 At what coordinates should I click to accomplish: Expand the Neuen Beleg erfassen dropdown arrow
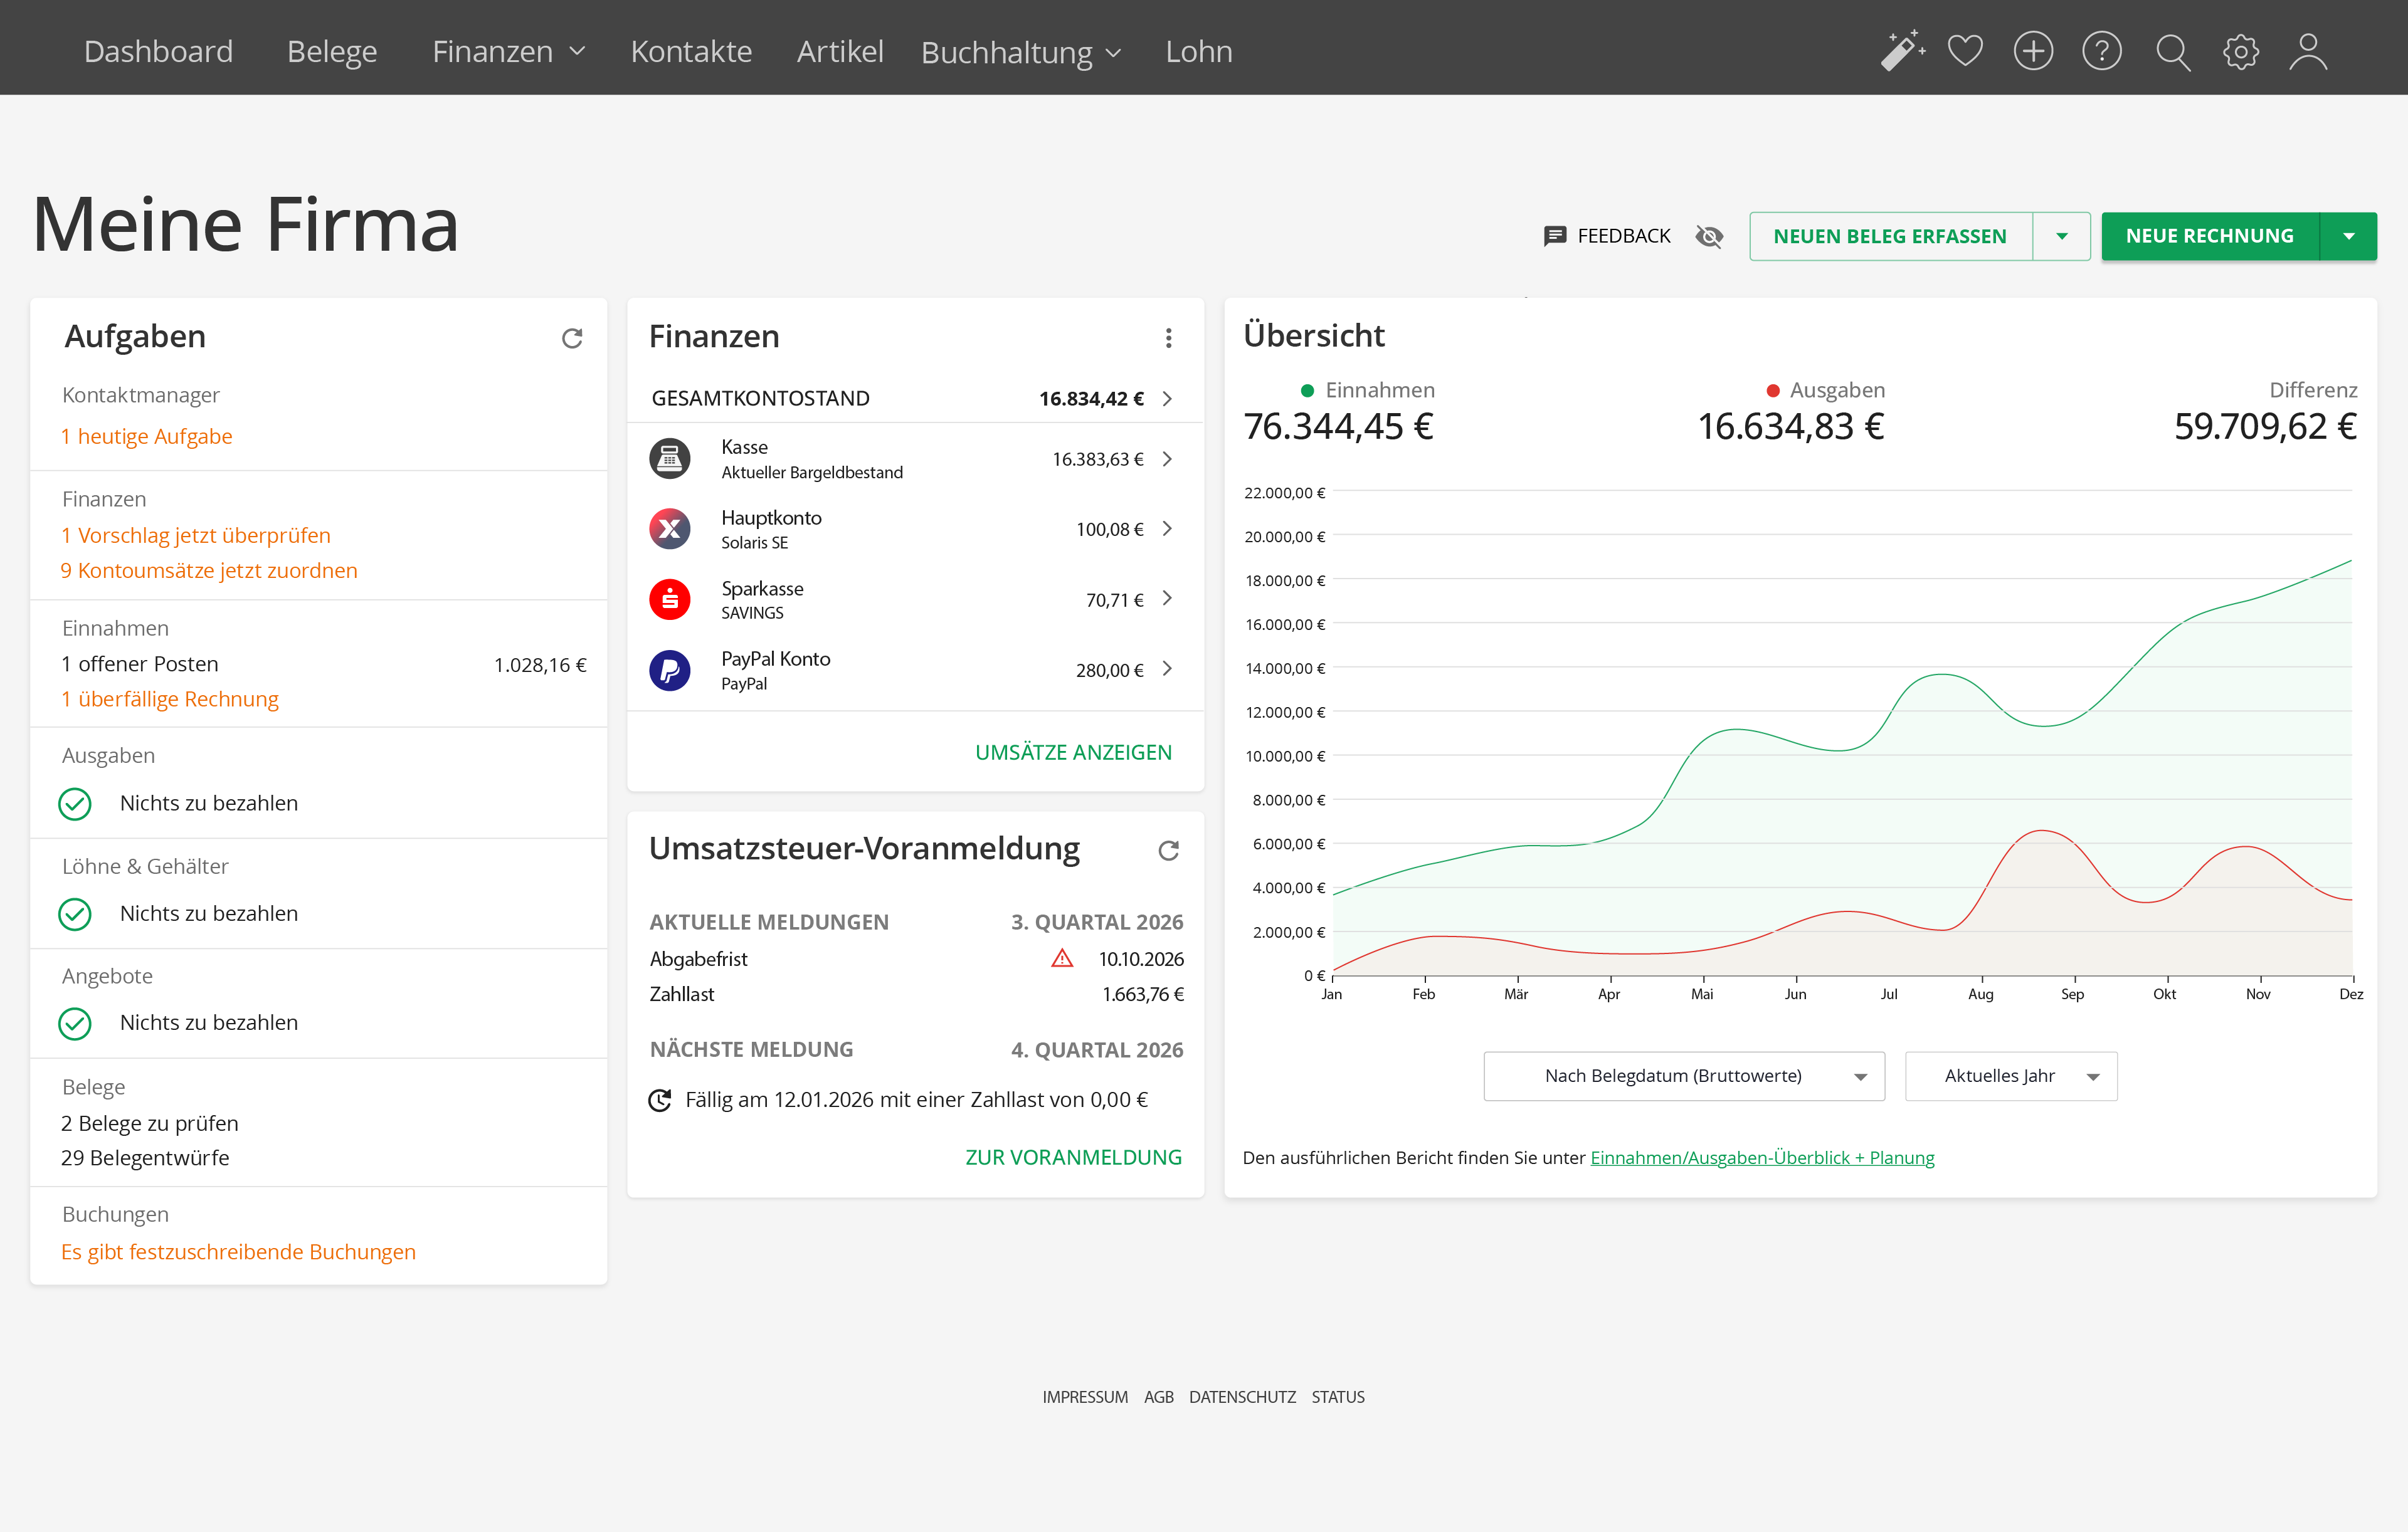click(x=2061, y=236)
